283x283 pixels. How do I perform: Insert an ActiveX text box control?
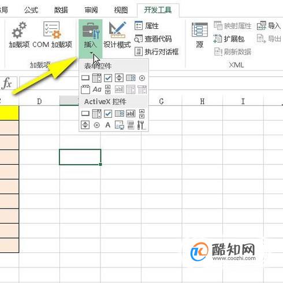pos(131,114)
